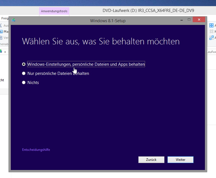Choose the 'Nichts' radio option
Screen dimensions: 216x178
[x=24, y=82]
